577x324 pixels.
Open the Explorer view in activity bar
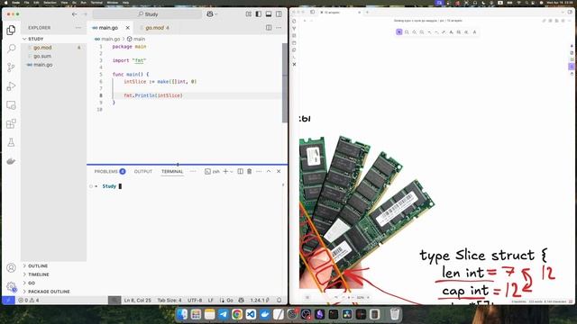[11, 30]
